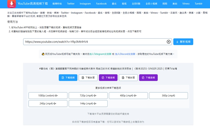Switch to the Vimeo nav item

(186, 4)
